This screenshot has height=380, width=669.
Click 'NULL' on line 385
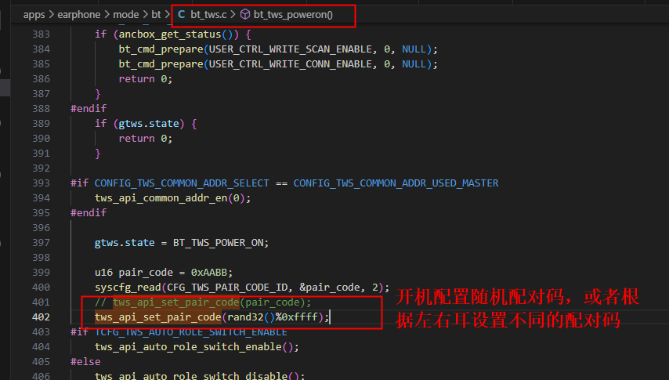(414, 64)
